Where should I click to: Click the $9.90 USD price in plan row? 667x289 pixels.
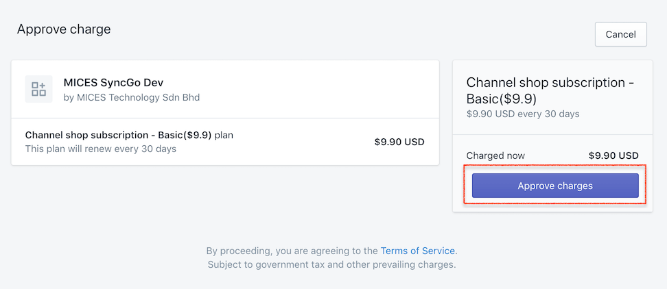pos(399,142)
